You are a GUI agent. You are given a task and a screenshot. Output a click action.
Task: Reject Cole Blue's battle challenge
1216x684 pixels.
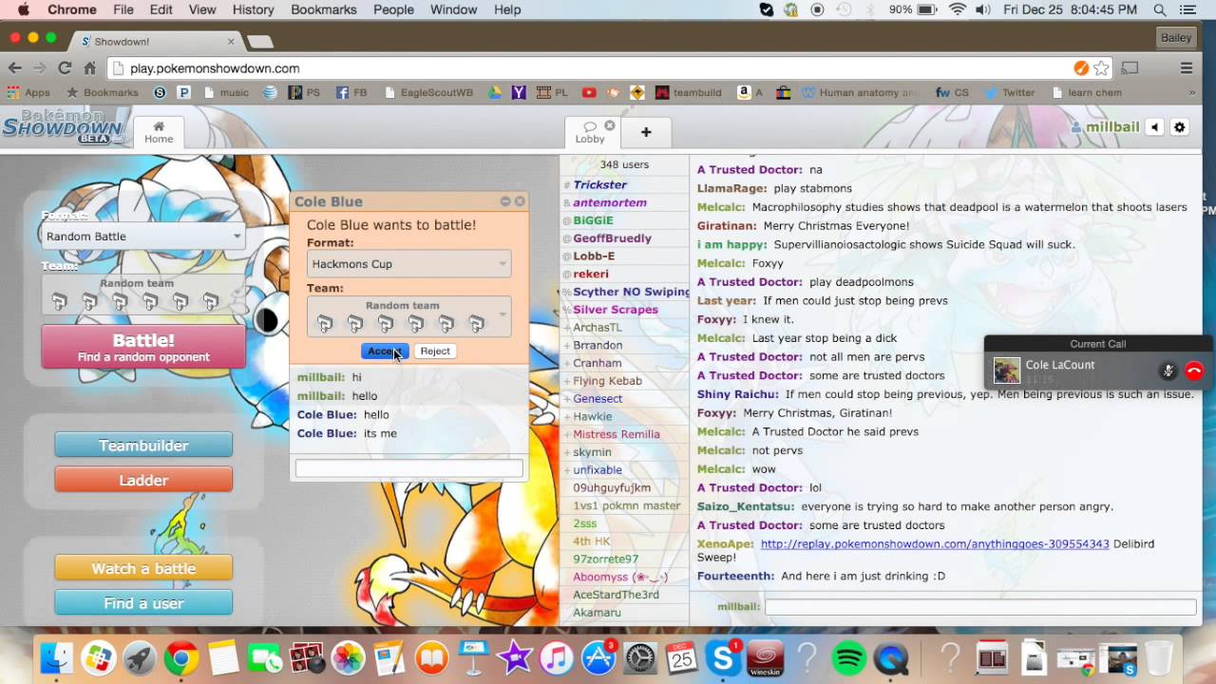point(435,351)
